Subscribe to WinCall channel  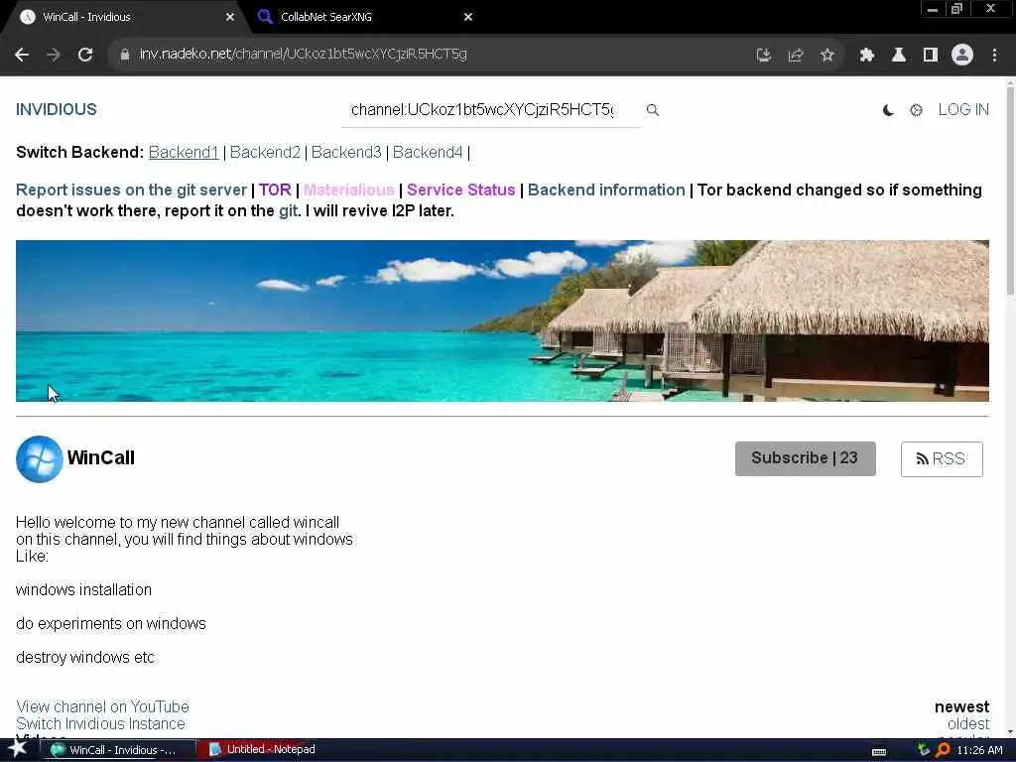pos(805,458)
